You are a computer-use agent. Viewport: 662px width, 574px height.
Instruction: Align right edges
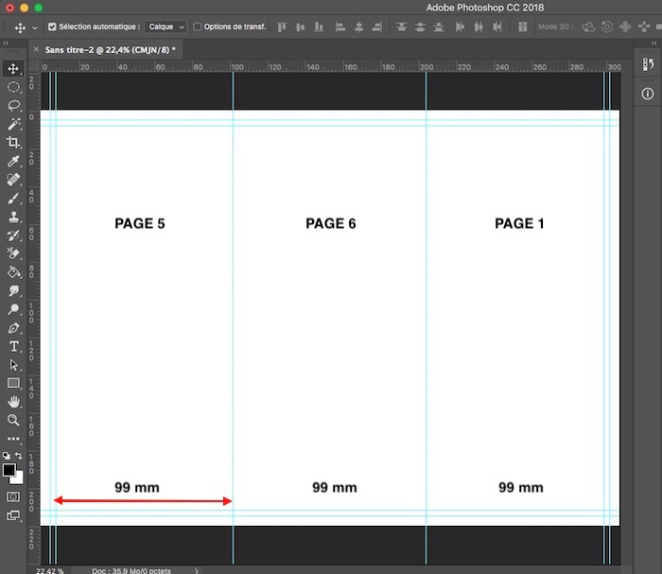pos(377,27)
